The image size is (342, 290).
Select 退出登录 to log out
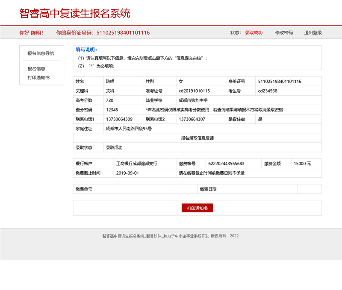(x=313, y=32)
